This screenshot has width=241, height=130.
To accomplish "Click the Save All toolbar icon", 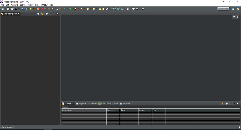I will click(12, 9).
